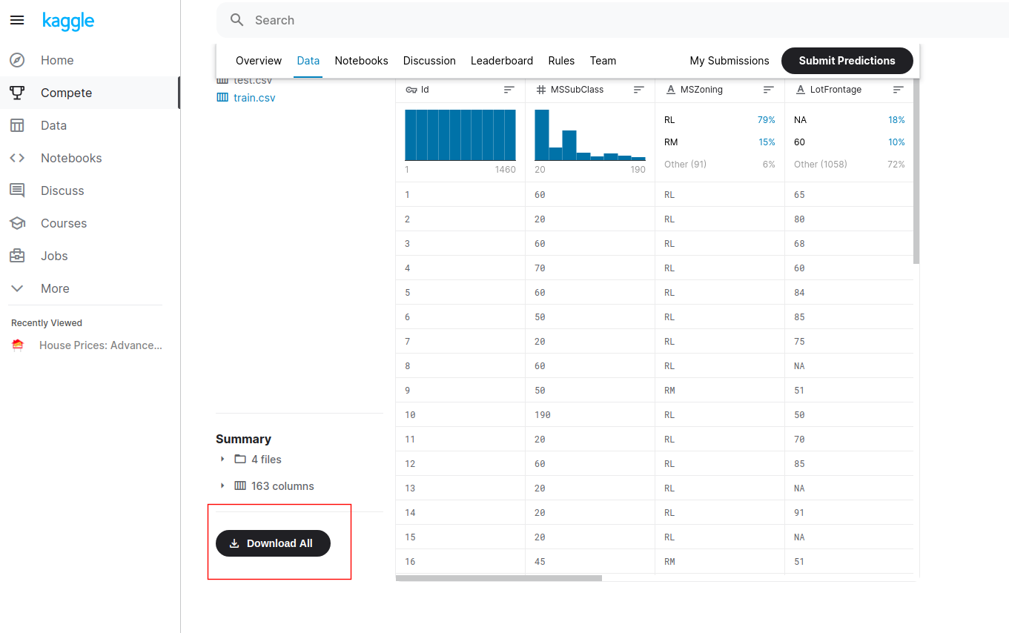Sort by the LotFrontage column icon

point(899,90)
